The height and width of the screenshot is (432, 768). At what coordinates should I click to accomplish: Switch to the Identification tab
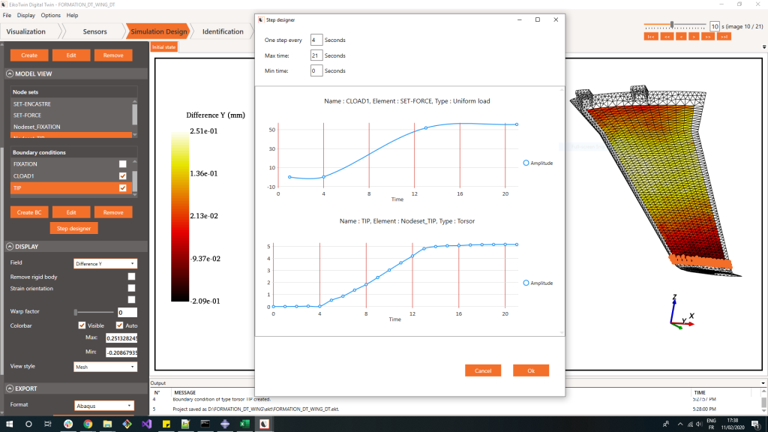point(223,31)
